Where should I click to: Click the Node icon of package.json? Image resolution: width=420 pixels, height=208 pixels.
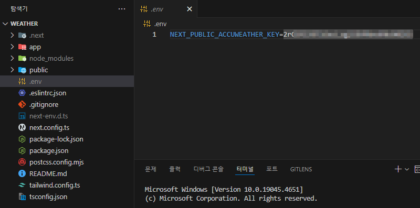(x=22, y=150)
